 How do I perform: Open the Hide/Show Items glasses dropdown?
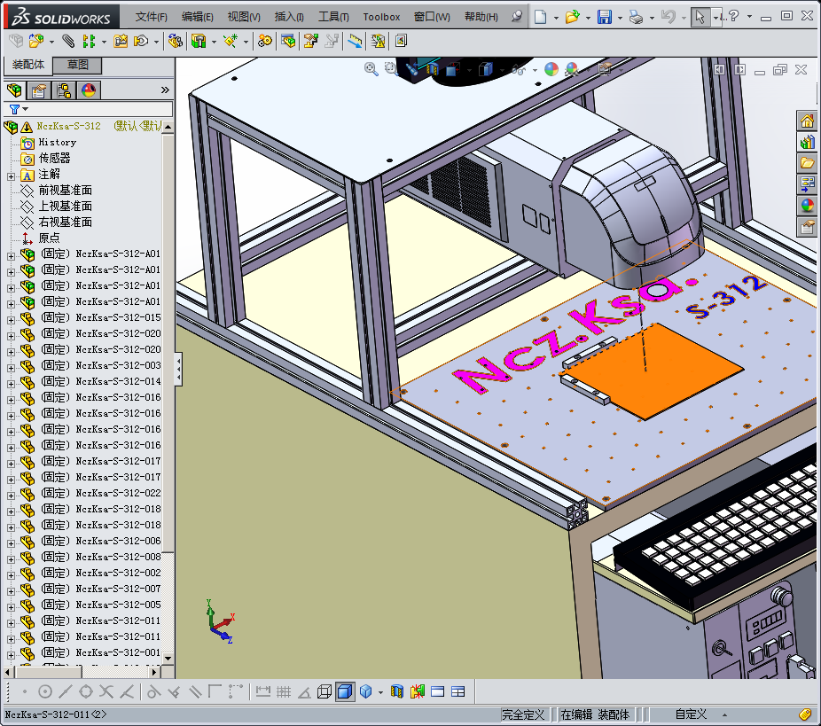pos(534,70)
